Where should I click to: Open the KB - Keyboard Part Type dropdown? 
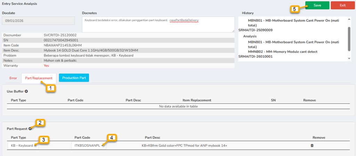(x=23, y=146)
